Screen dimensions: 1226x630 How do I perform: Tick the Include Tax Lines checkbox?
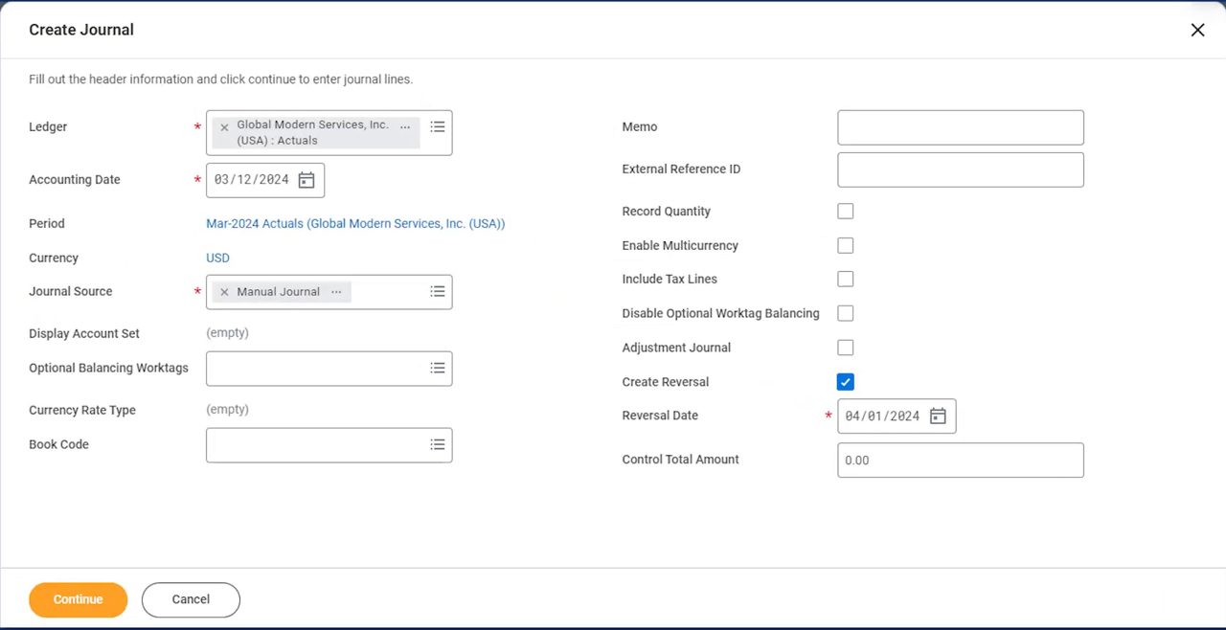(x=846, y=280)
